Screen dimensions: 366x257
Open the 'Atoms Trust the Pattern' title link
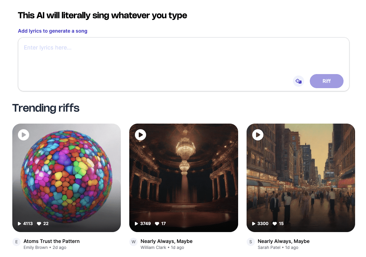pyautogui.click(x=52, y=241)
